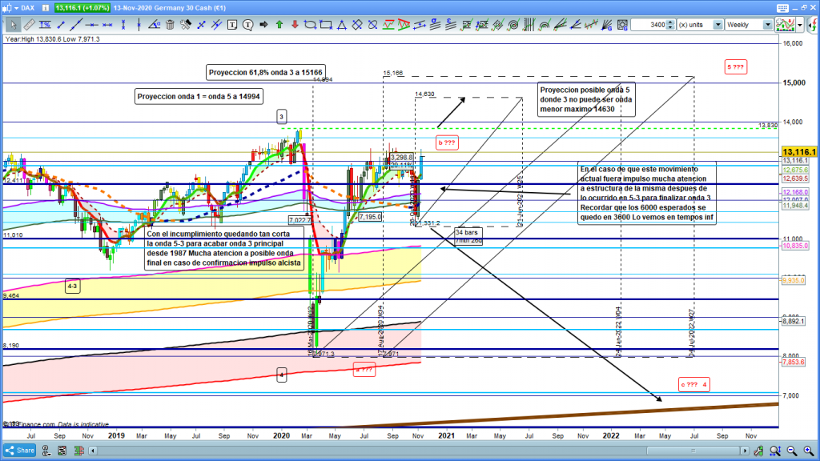
Task: Click inside the 3400 units input field
Action: tap(650, 25)
